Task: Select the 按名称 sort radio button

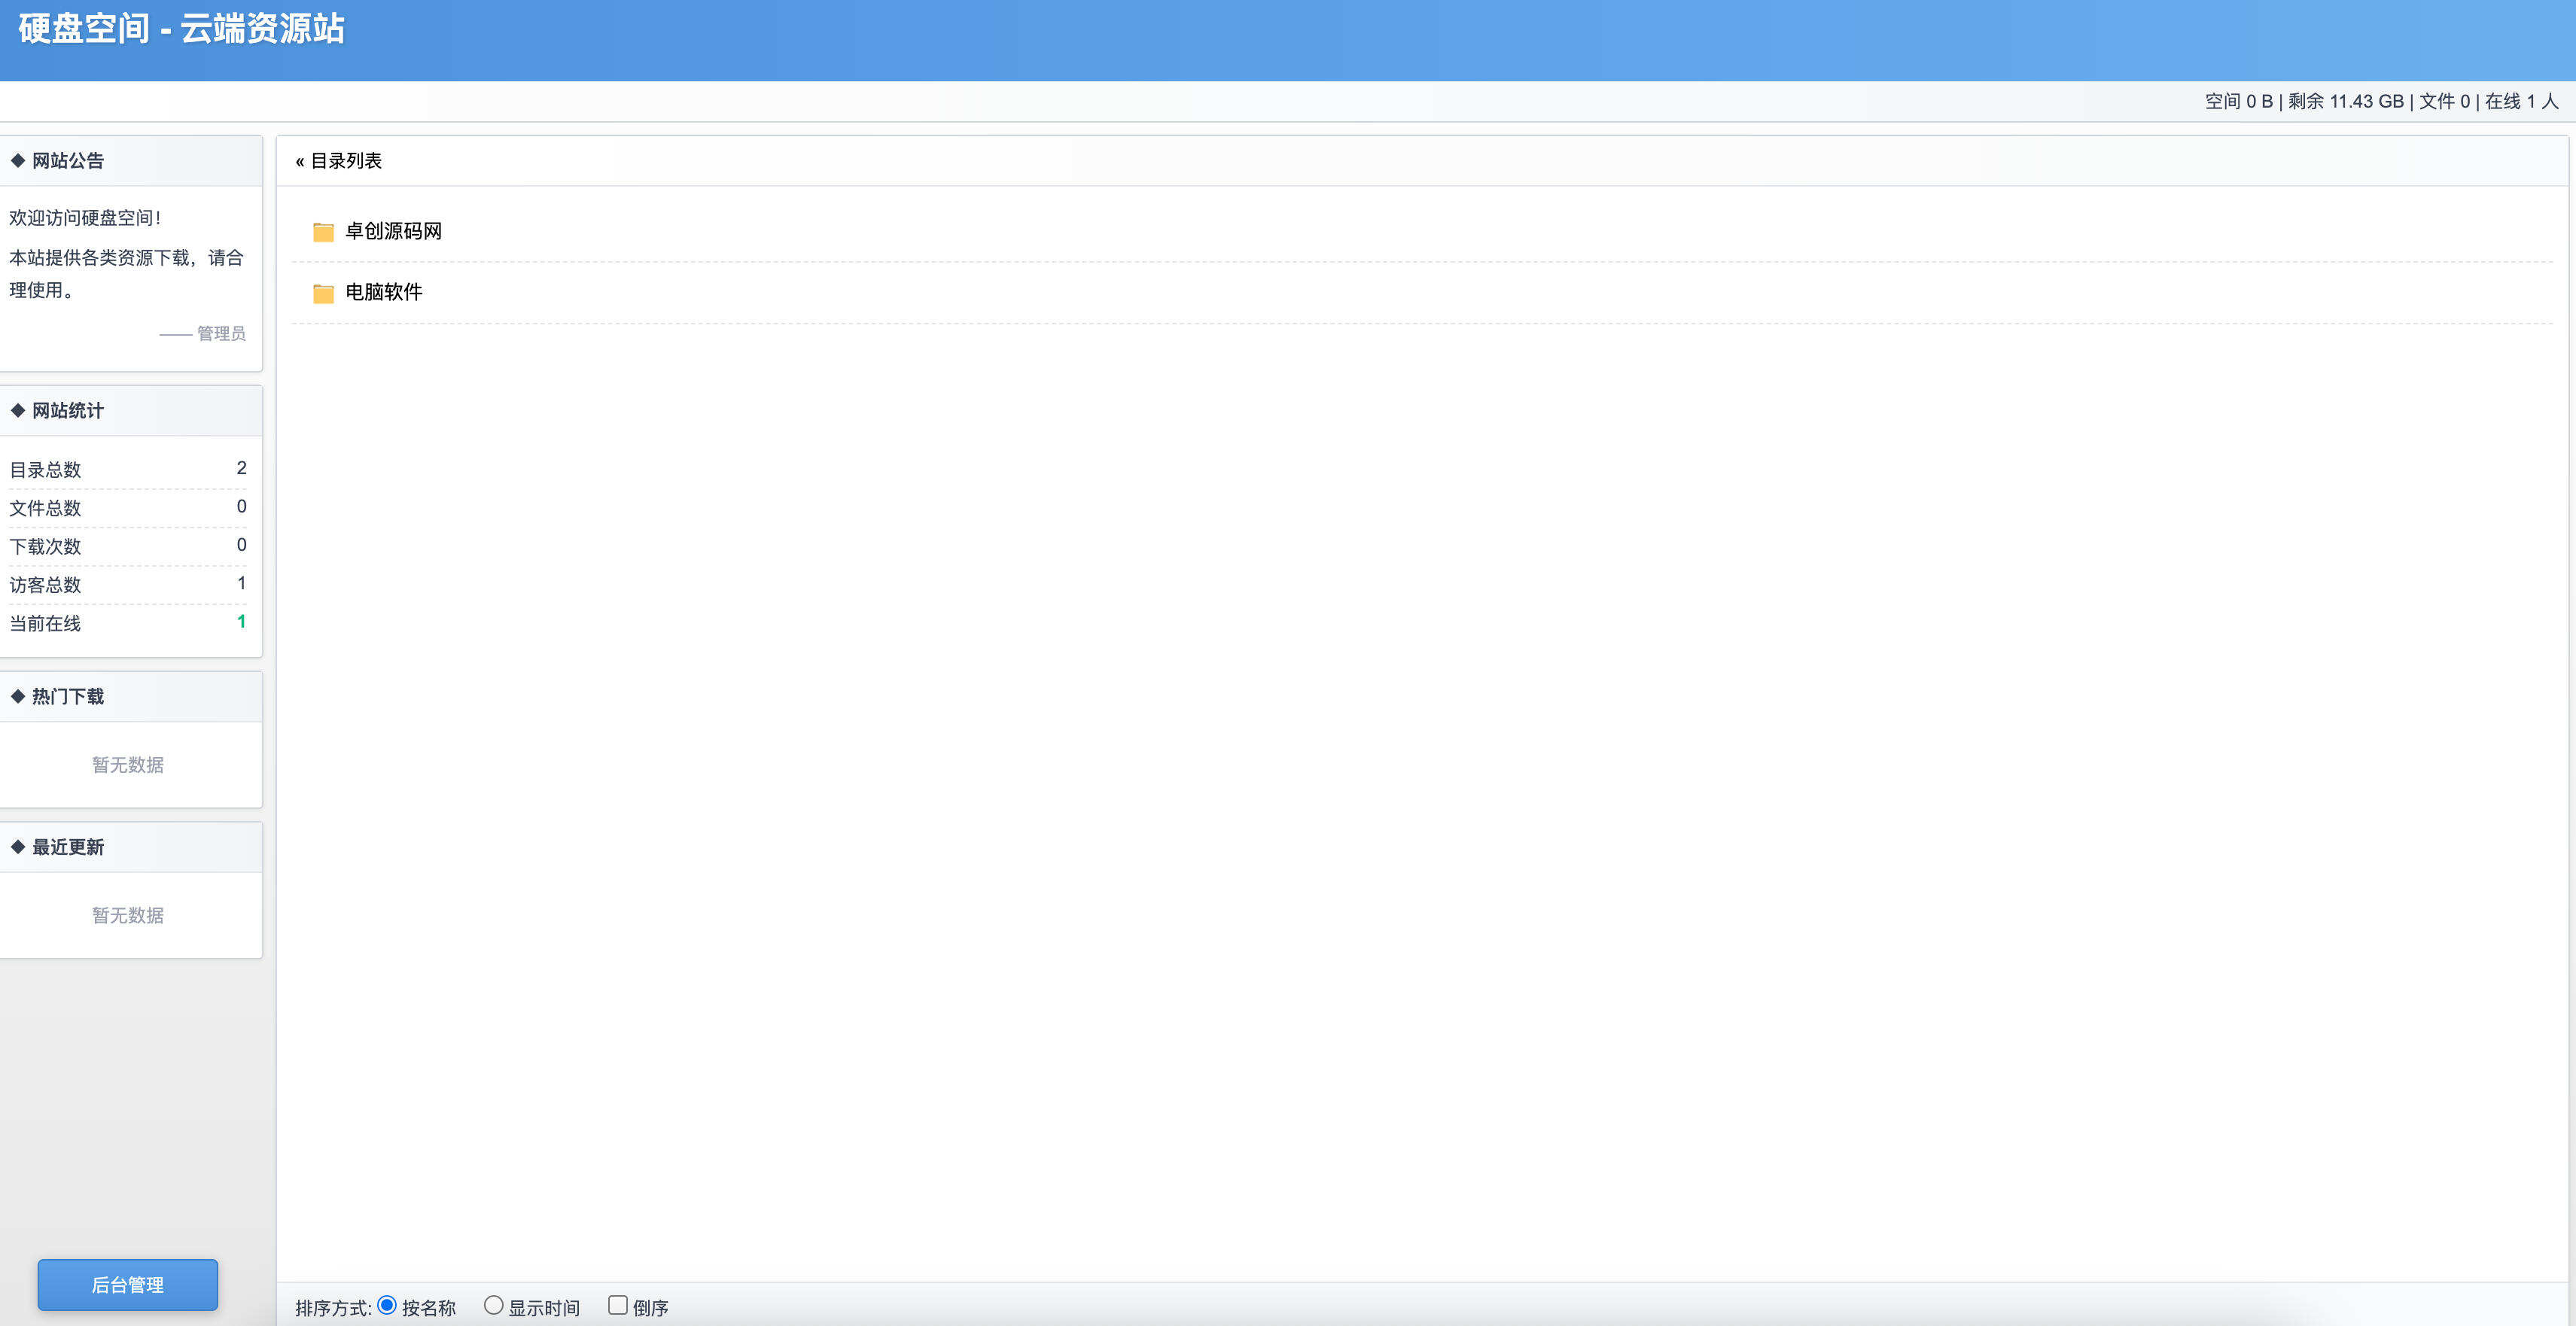Action: [x=387, y=1305]
